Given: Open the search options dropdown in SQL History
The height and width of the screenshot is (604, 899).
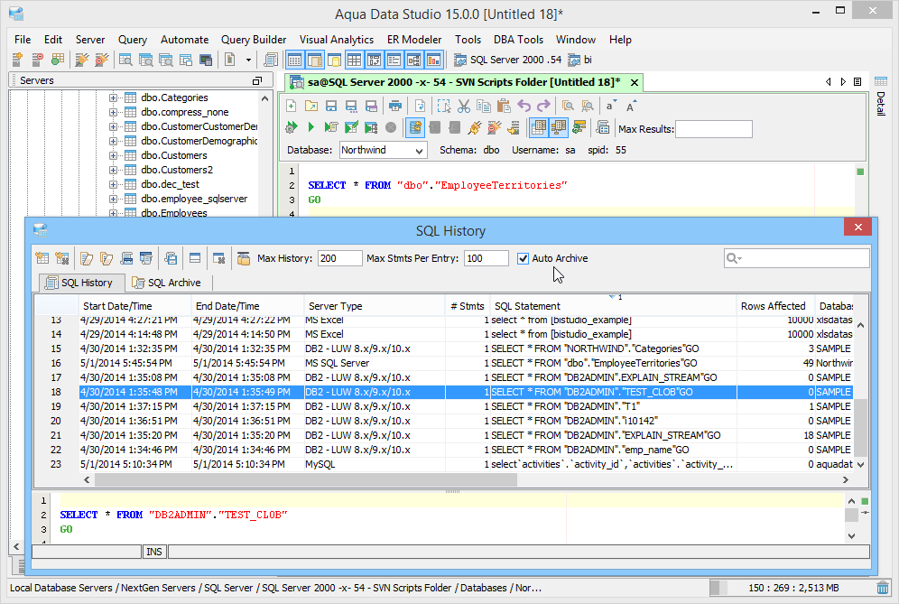Looking at the screenshot, I should [x=734, y=259].
